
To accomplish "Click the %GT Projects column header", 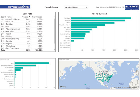I will click(37, 17).
